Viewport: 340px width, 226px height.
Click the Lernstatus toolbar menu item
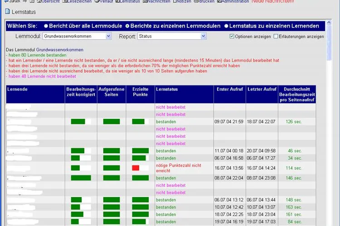point(130,1)
